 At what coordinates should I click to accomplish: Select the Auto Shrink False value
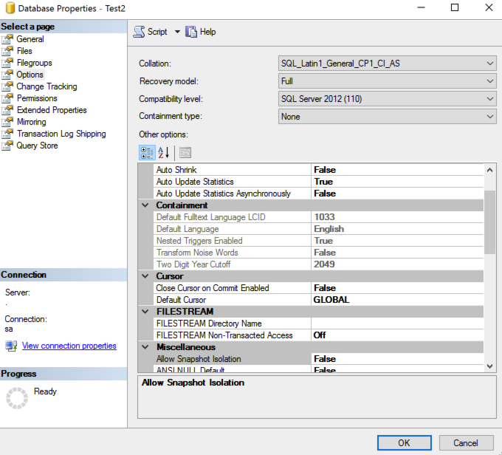pos(397,170)
